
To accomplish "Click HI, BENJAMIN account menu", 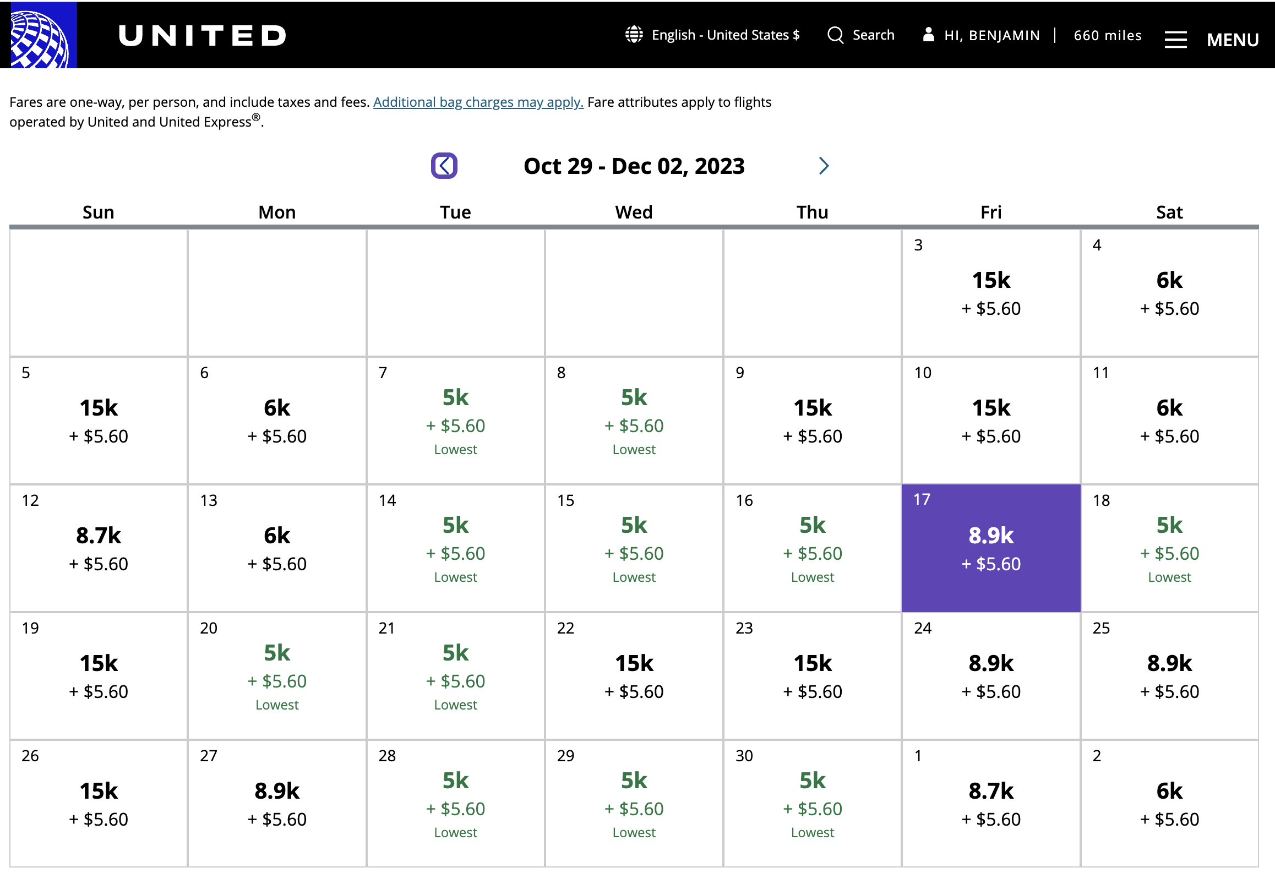I will click(x=992, y=35).
